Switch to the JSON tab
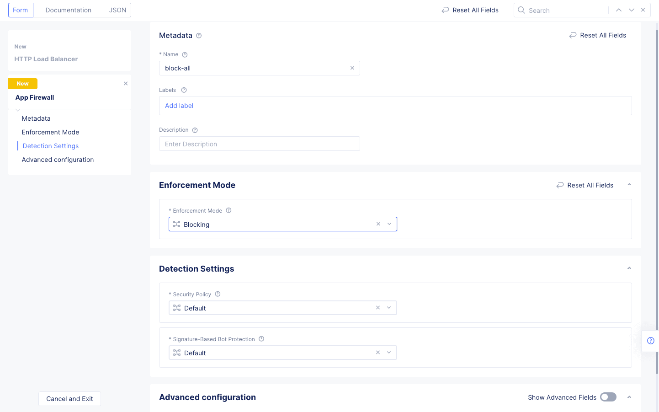This screenshot has height=412, width=659. pos(117,10)
